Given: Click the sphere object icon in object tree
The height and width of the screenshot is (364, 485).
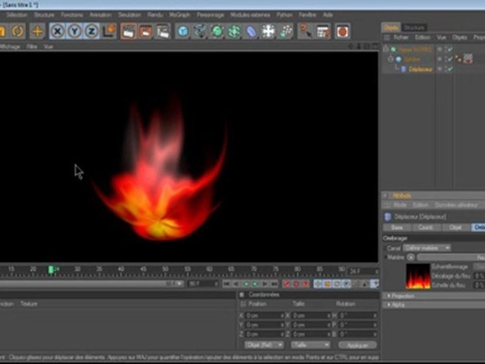Looking at the screenshot, I should [x=399, y=59].
